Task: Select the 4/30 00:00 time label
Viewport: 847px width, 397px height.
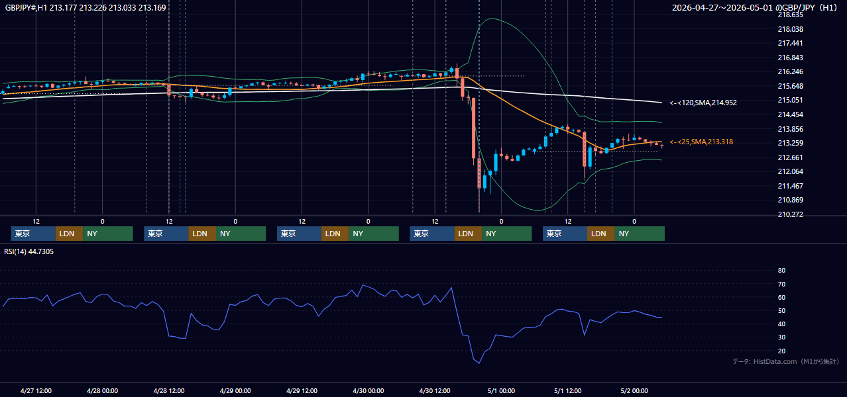Action: click(368, 391)
